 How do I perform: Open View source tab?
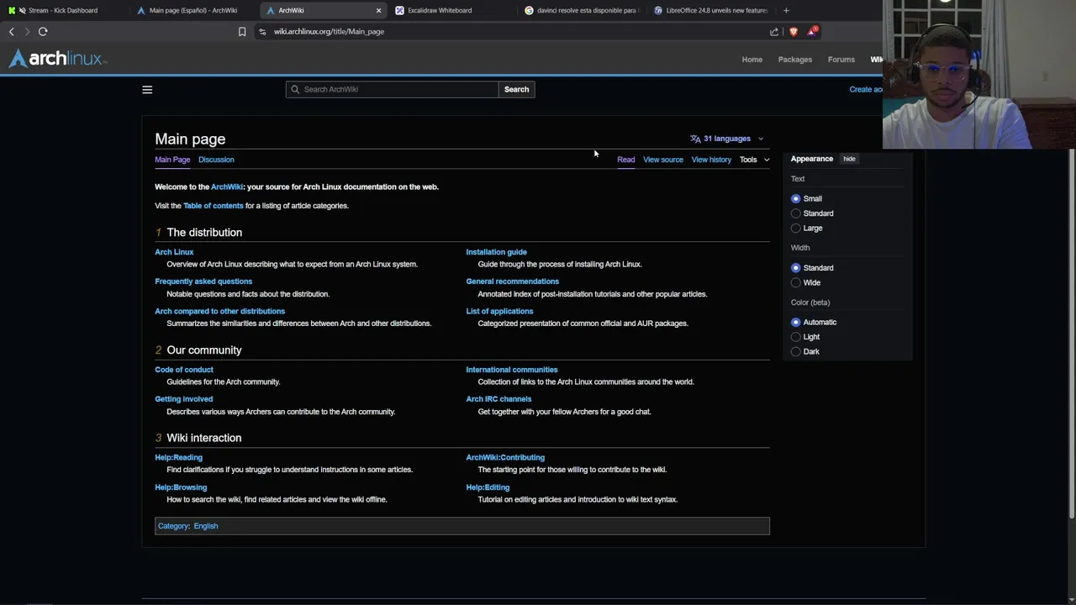663,160
